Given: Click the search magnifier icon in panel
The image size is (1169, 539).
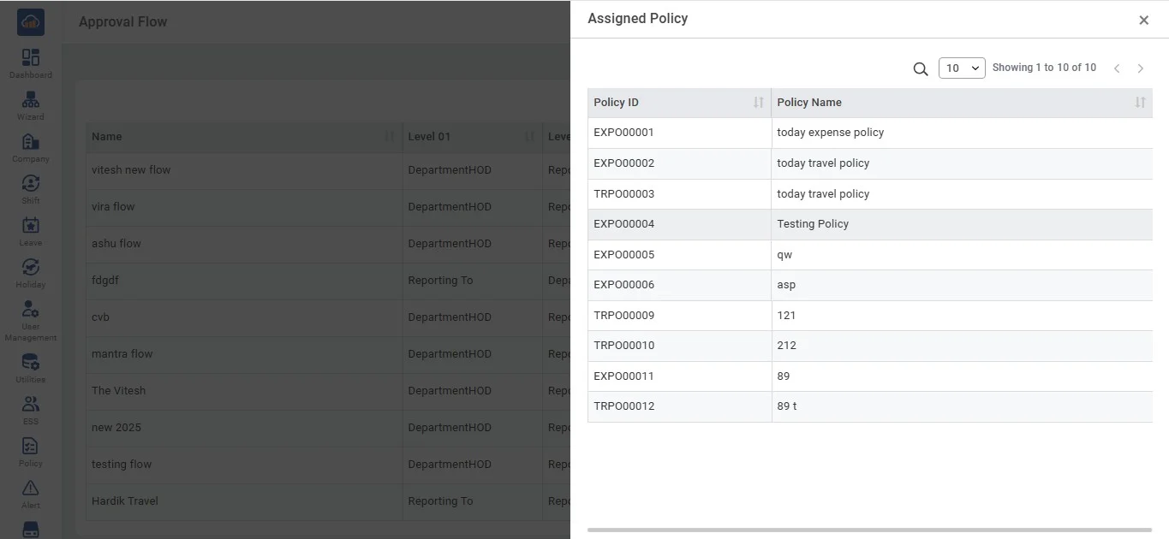Looking at the screenshot, I should coord(921,69).
